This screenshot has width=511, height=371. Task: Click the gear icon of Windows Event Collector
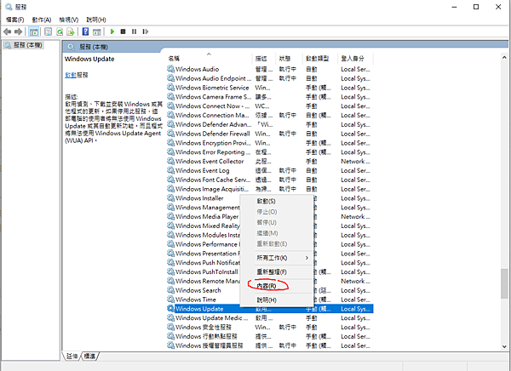[x=171, y=161]
